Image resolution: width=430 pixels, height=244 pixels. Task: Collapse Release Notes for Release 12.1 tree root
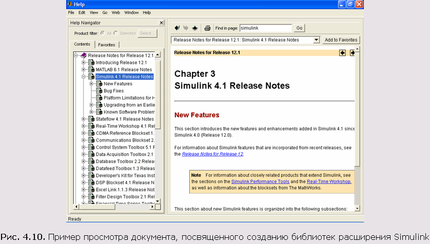(x=76, y=55)
